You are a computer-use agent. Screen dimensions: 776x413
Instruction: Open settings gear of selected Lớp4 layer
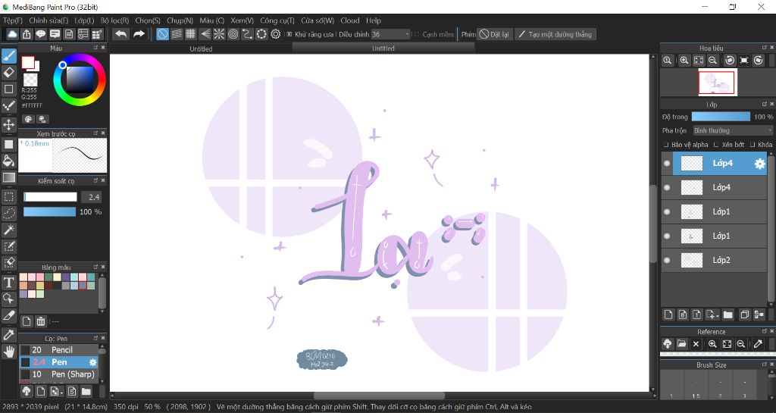tap(759, 164)
